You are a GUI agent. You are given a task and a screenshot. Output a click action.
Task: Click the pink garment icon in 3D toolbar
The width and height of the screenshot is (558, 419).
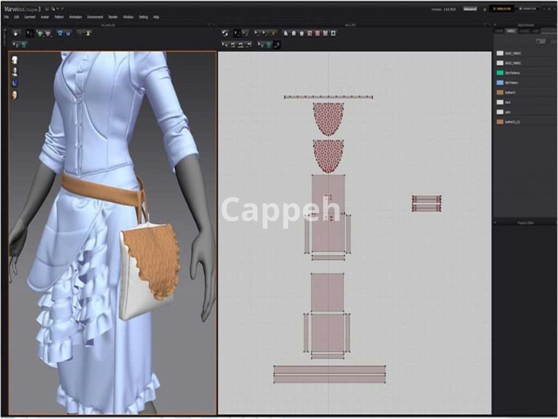[x=48, y=33]
